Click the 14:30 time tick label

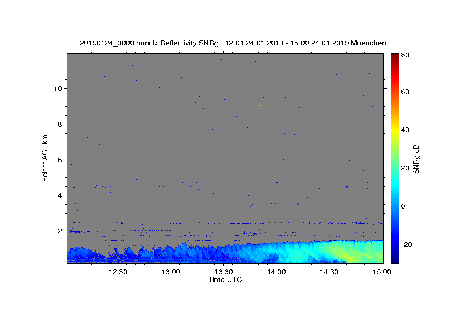(329, 272)
